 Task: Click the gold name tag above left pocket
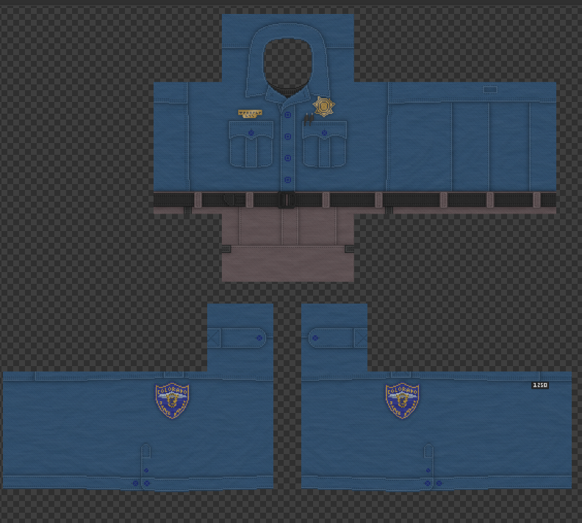point(250,114)
